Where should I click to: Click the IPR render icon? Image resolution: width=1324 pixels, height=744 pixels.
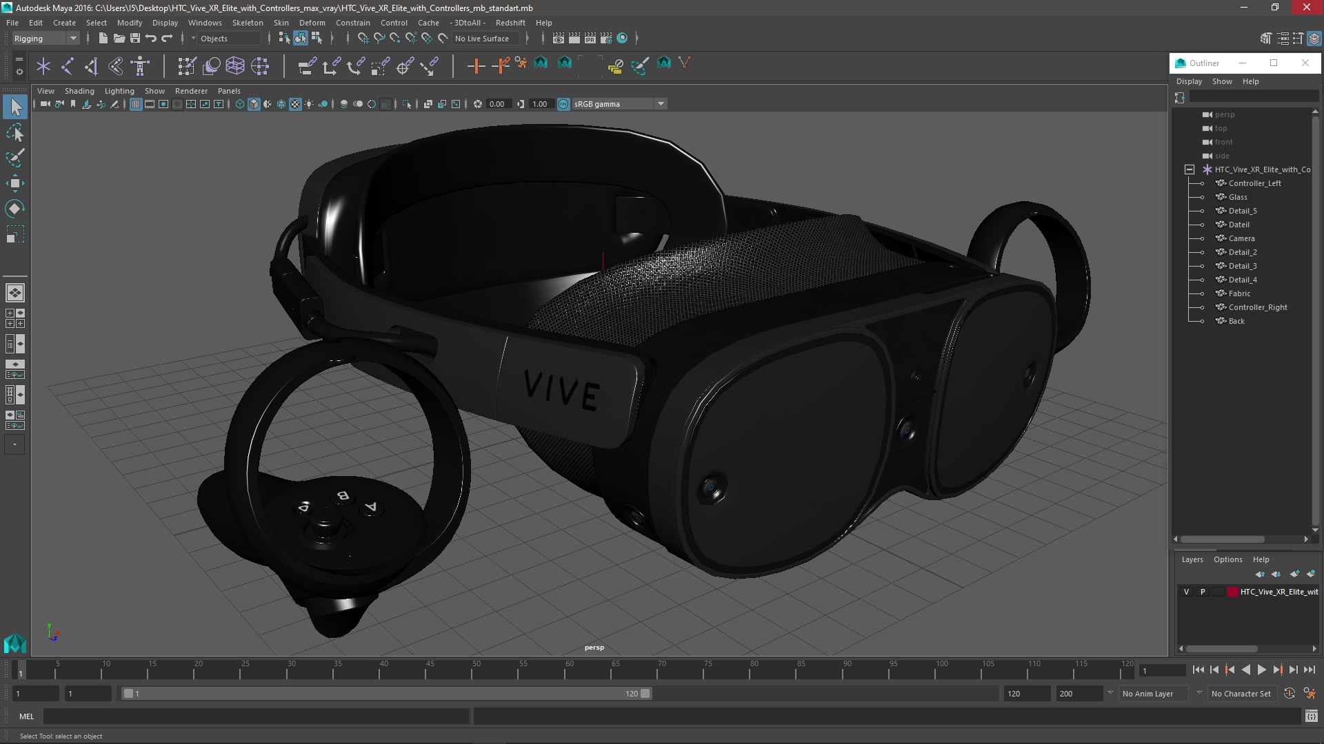point(590,39)
